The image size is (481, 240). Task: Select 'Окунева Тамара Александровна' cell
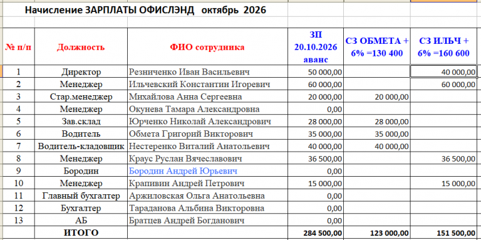pyautogui.click(x=207, y=109)
